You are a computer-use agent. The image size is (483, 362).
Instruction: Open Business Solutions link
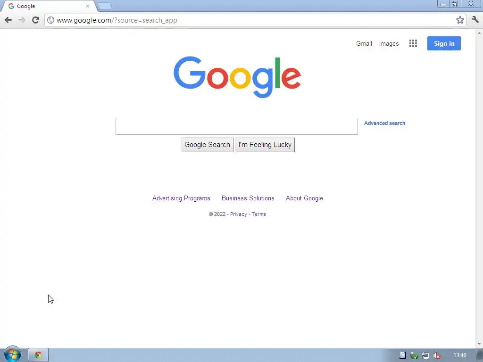(248, 198)
